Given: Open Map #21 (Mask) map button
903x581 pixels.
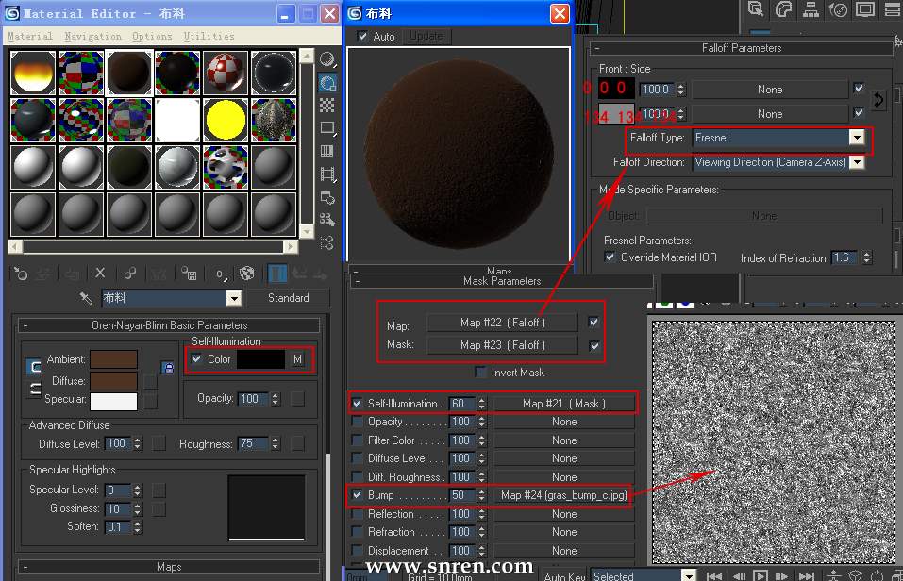Looking at the screenshot, I should [564, 403].
